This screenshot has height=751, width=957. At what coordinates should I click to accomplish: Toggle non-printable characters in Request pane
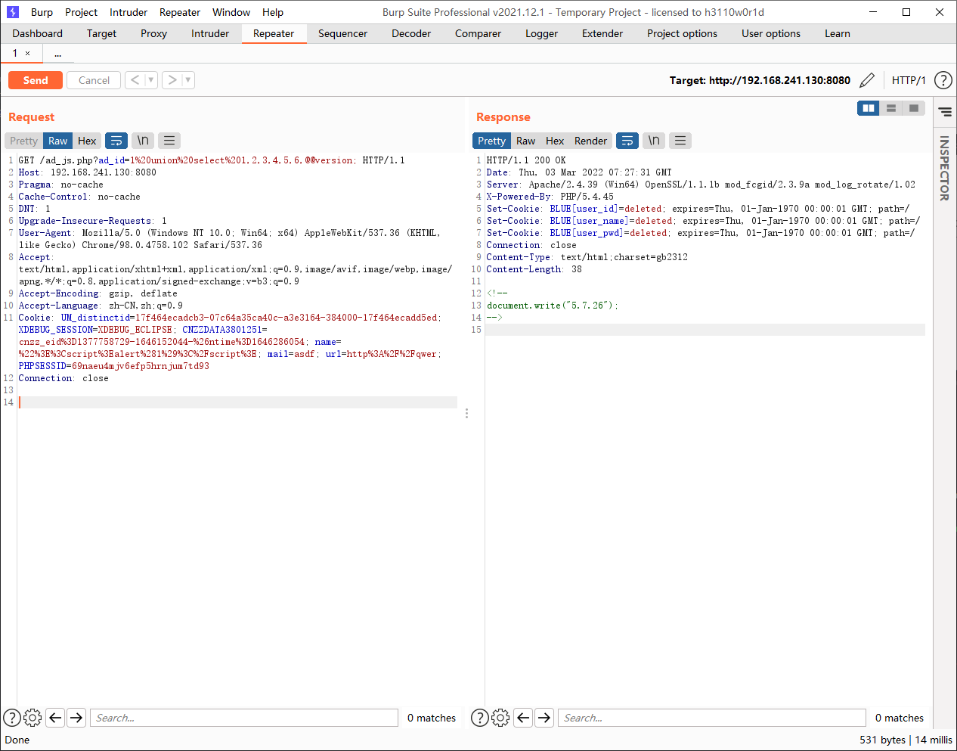(143, 141)
